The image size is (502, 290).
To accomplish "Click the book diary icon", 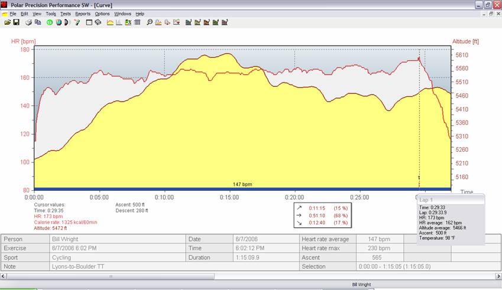I will pyautogui.click(x=98, y=22).
